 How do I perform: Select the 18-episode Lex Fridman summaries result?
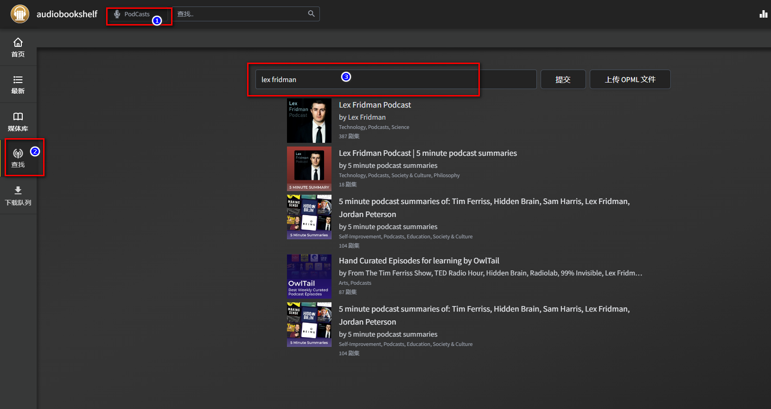click(427, 153)
